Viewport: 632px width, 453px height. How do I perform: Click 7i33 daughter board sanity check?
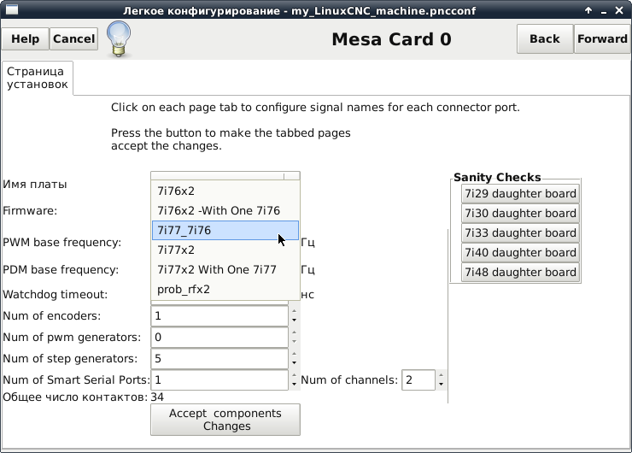(520, 233)
